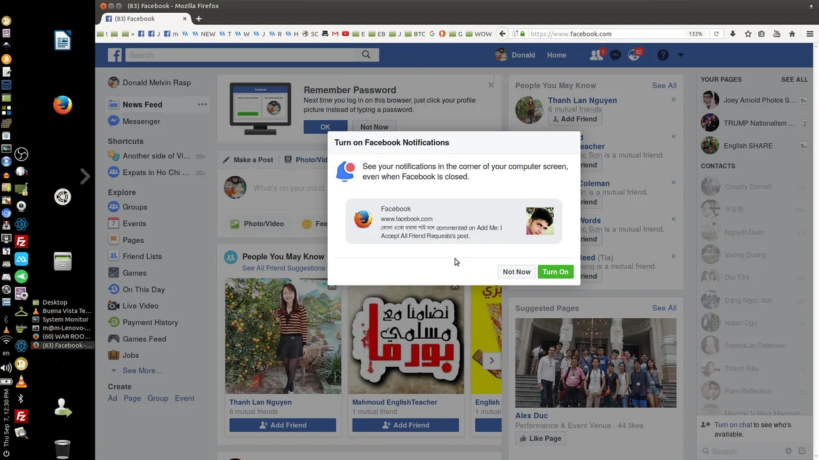Click Firefox reload page button
Image resolution: width=819 pixels, height=460 pixels.
(716, 34)
